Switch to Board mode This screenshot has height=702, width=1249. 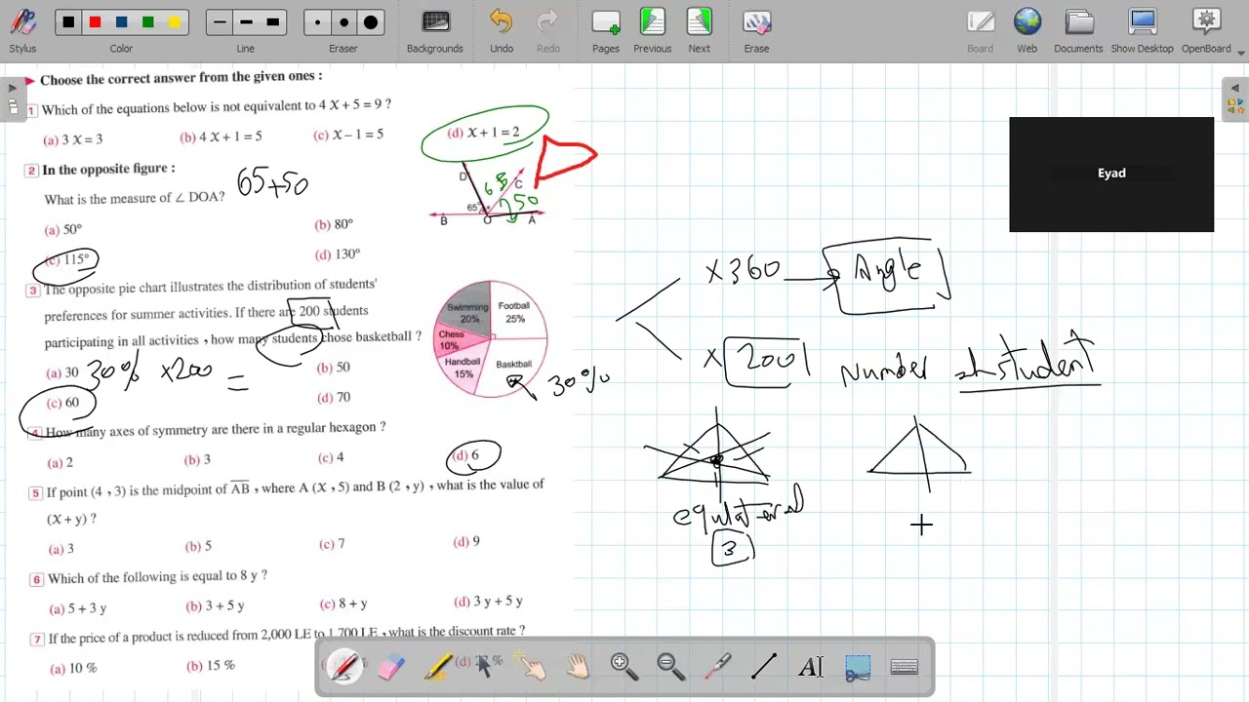980,31
